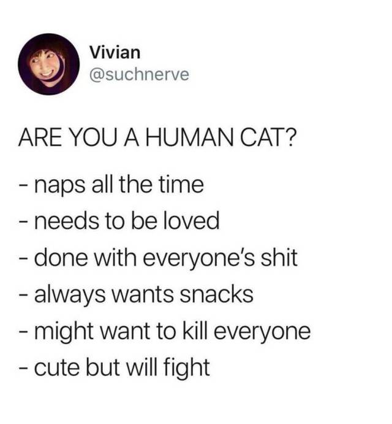Click the "done with everyone's shit" line

click(158, 258)
